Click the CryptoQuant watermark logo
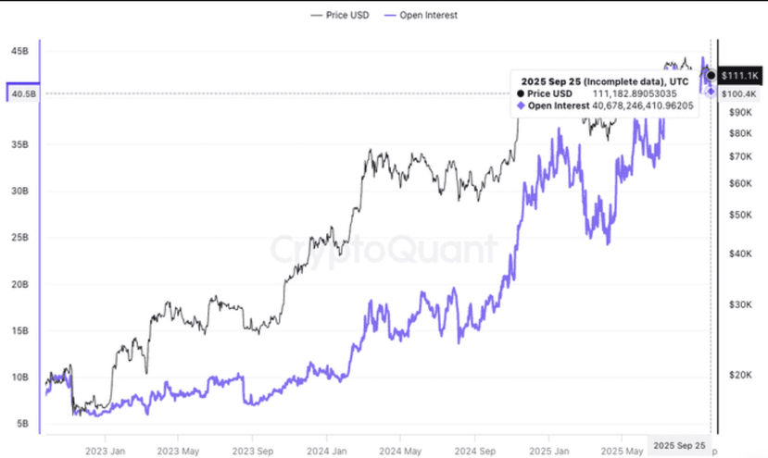 tap(382, 250)
